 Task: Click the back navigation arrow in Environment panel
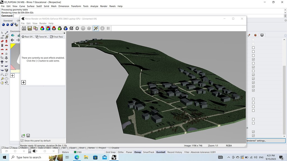(12, 40)
